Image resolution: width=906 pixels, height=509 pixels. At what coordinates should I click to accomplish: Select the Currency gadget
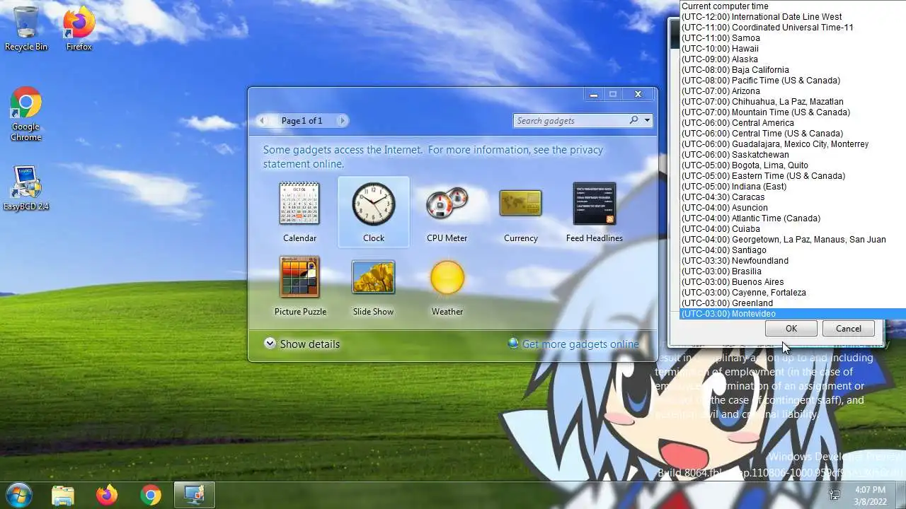520,212
